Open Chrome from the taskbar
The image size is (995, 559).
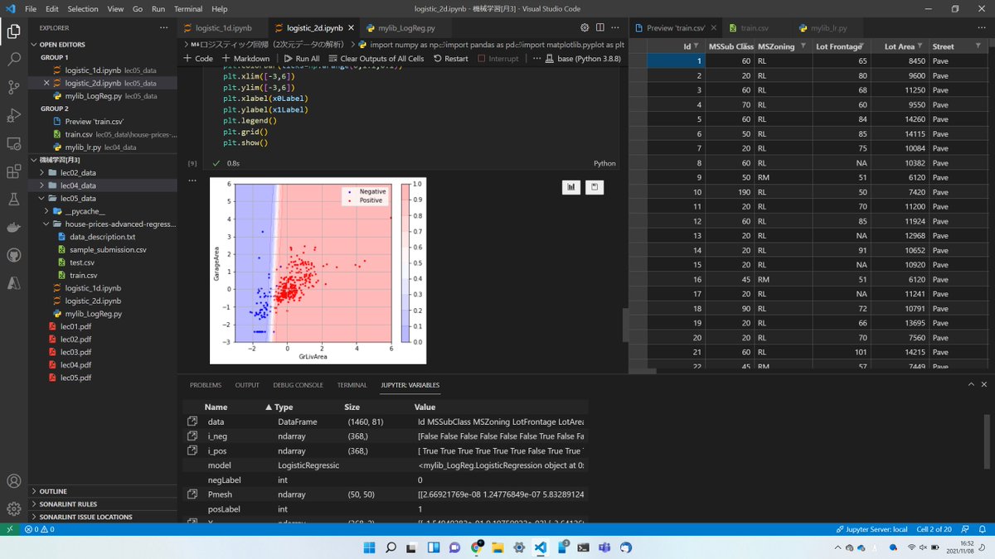[476, 547]
